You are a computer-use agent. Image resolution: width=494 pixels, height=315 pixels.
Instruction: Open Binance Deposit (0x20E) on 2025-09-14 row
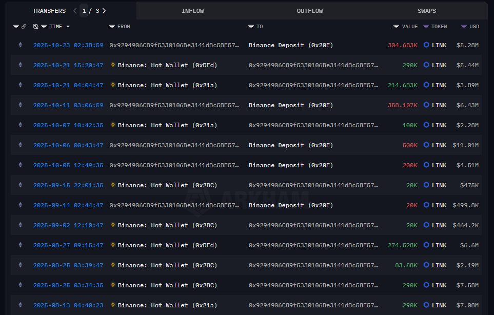[290, 205]
